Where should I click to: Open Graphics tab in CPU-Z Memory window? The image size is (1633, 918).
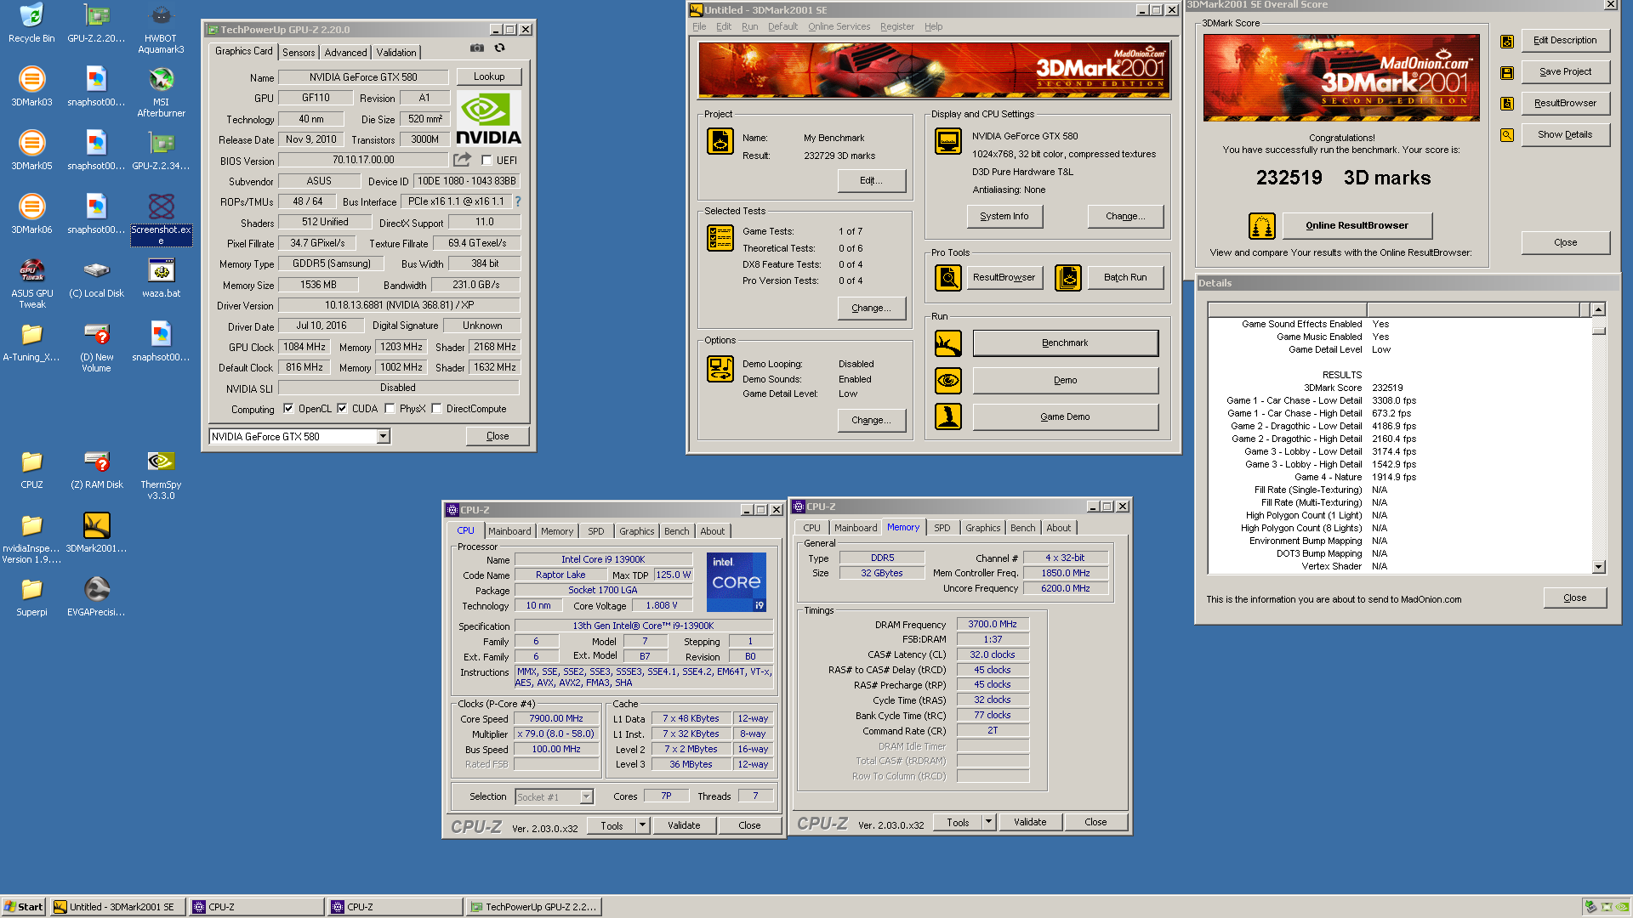[982, 528]
